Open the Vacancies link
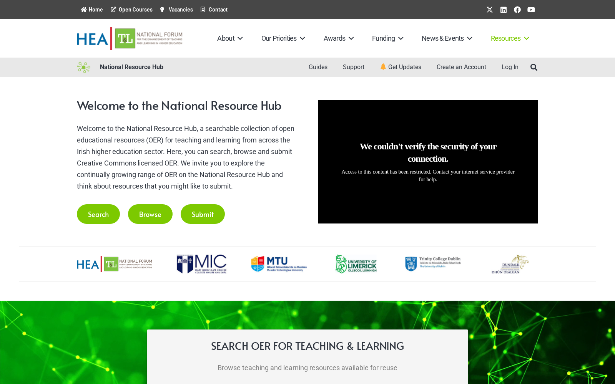 pos(181,10)
